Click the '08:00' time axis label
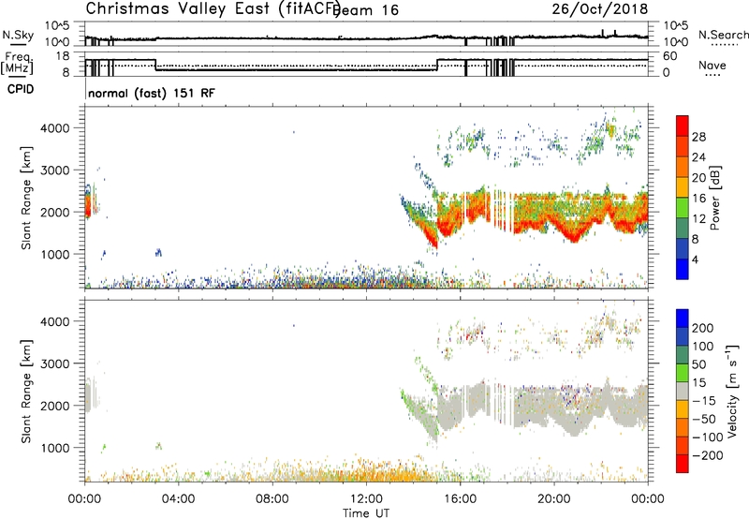 tap(272, 499)
